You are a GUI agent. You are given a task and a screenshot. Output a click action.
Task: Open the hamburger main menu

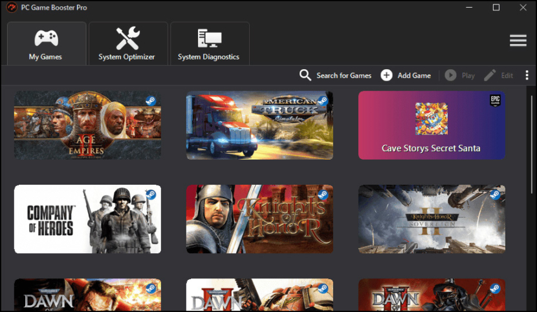(518, 40)
